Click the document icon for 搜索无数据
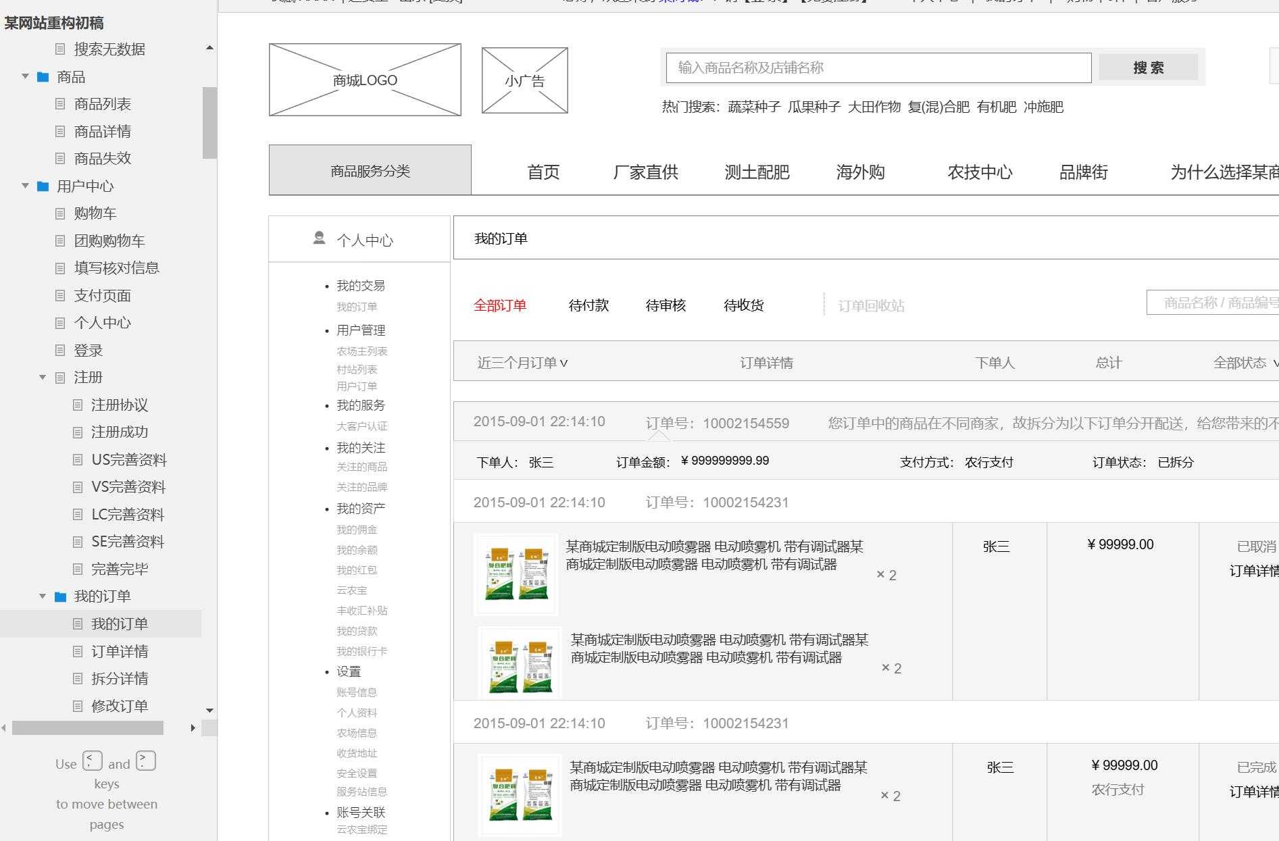The width and height of the screenshot is (1279, 841). (x=60, y=49)
